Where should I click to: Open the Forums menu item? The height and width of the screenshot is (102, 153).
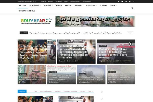pos(103,6)
